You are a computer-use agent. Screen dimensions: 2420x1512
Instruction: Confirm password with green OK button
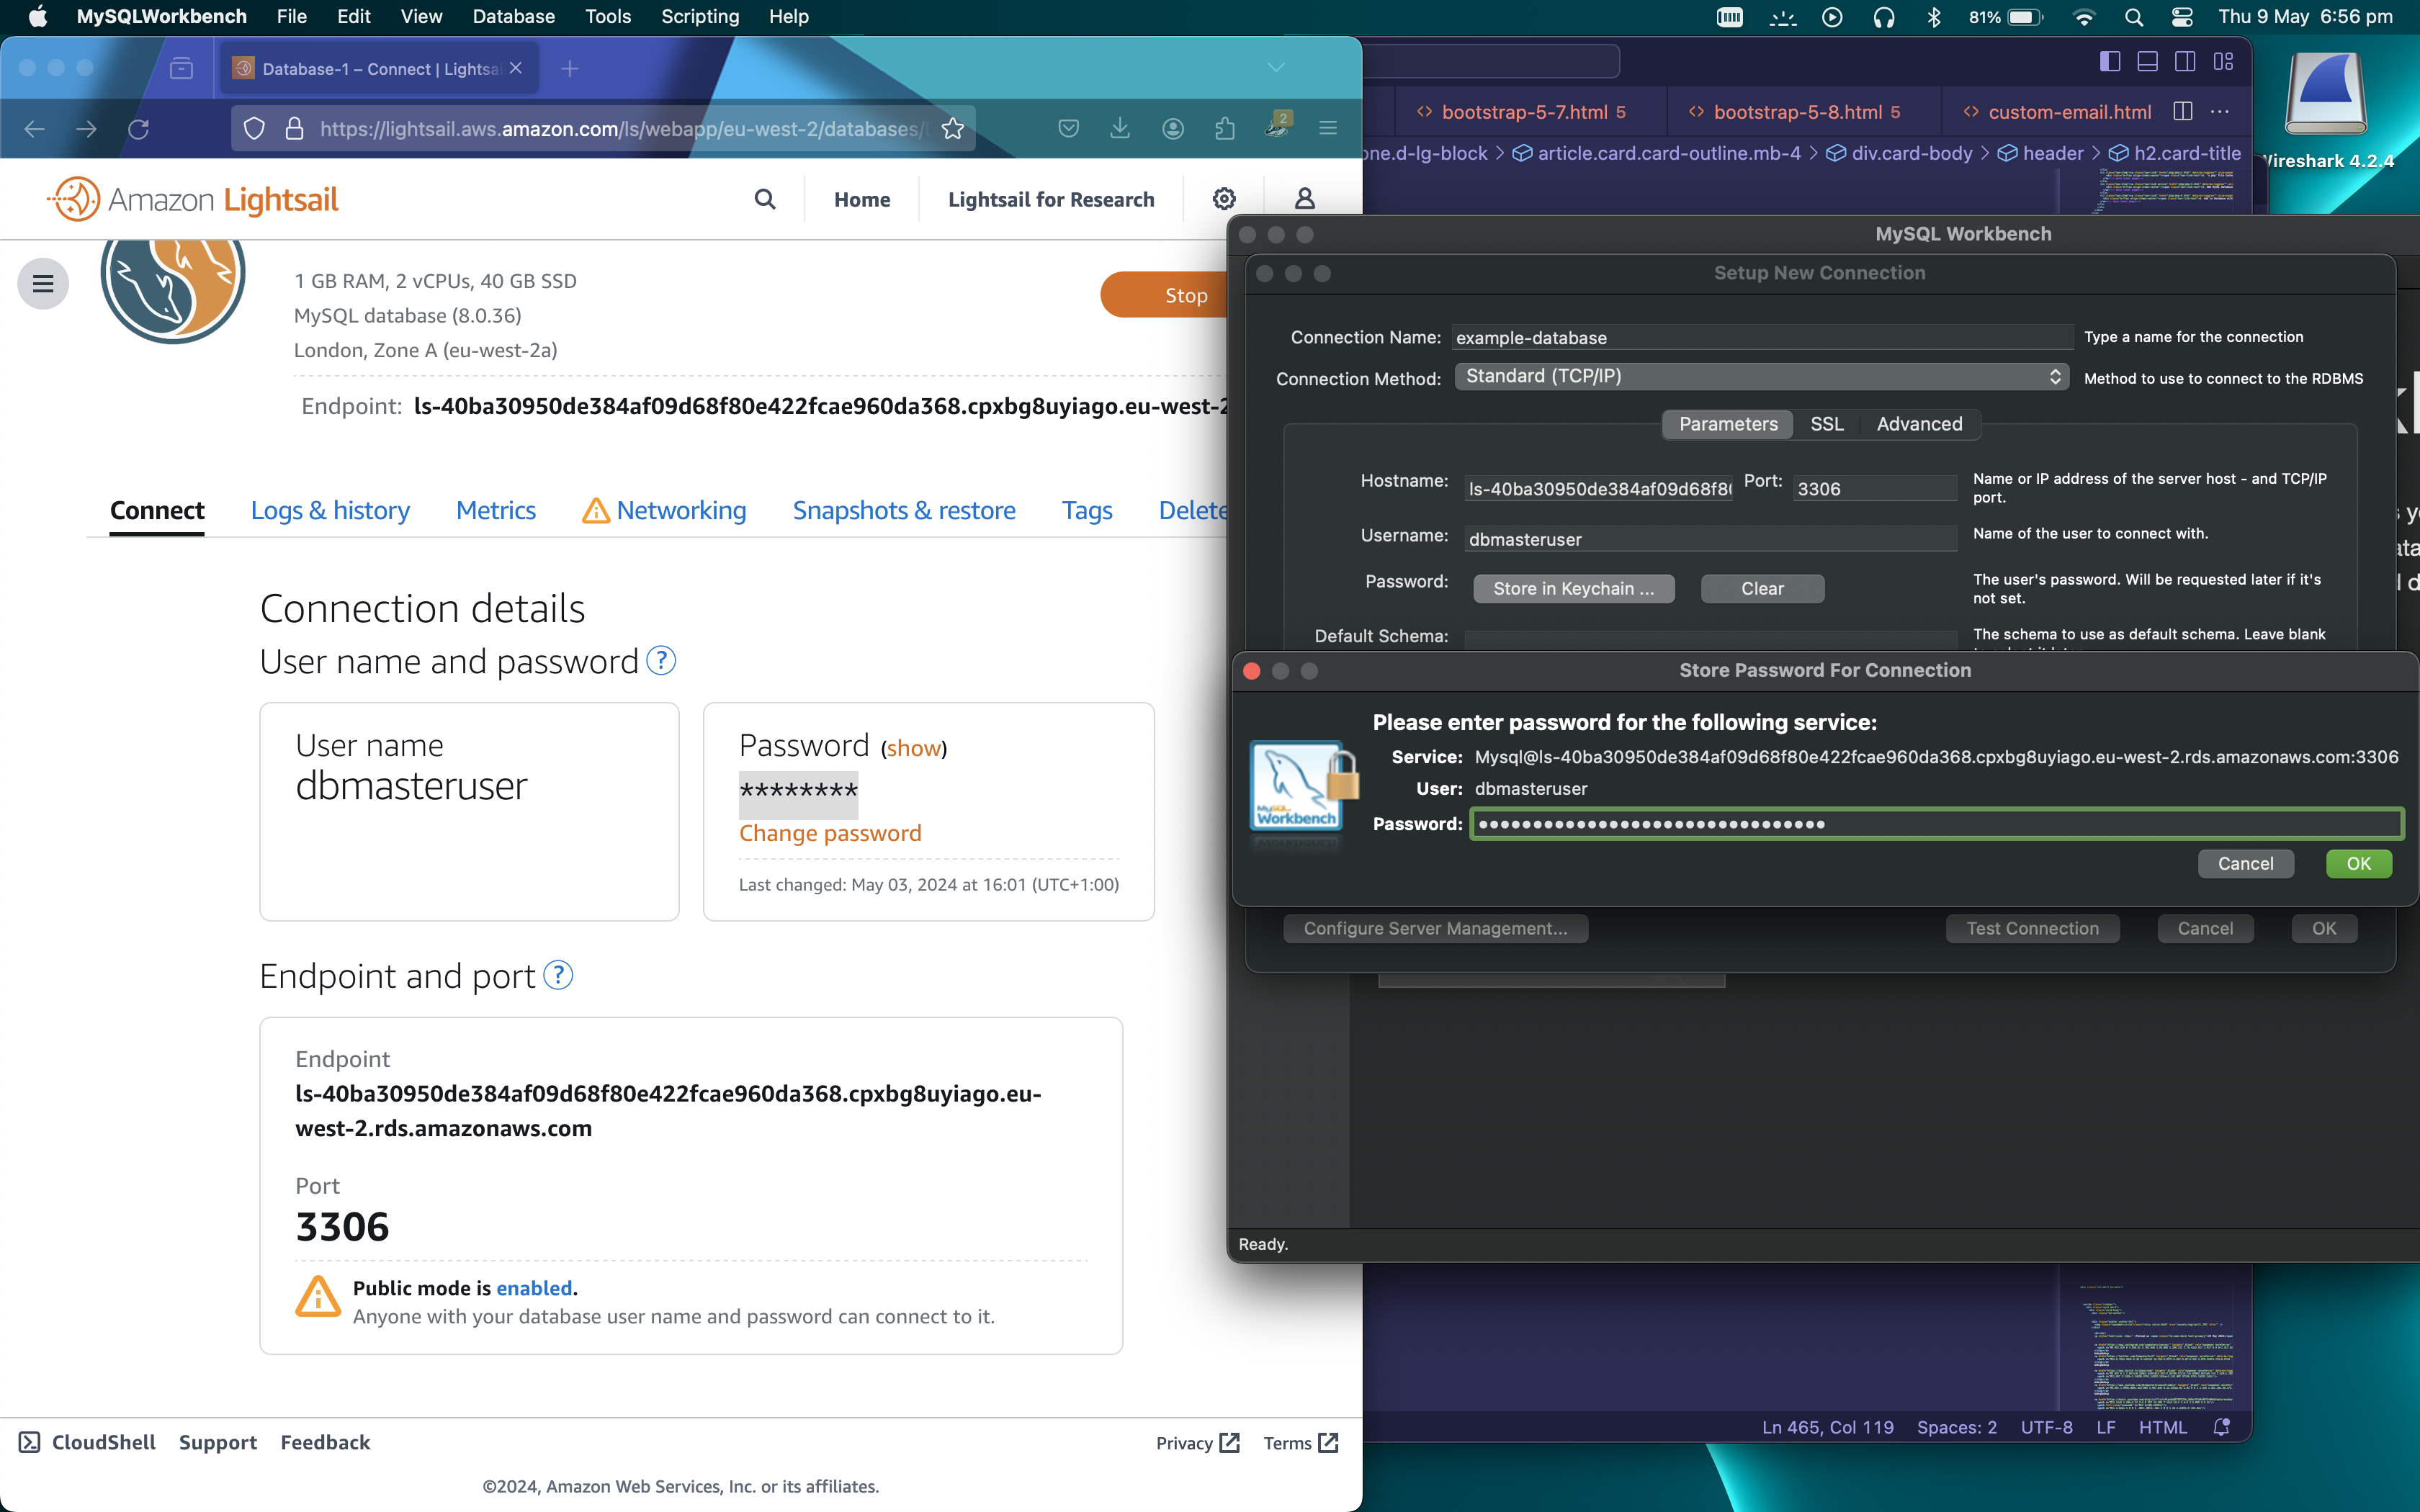pyautogui.click(x=2358, y=863)
